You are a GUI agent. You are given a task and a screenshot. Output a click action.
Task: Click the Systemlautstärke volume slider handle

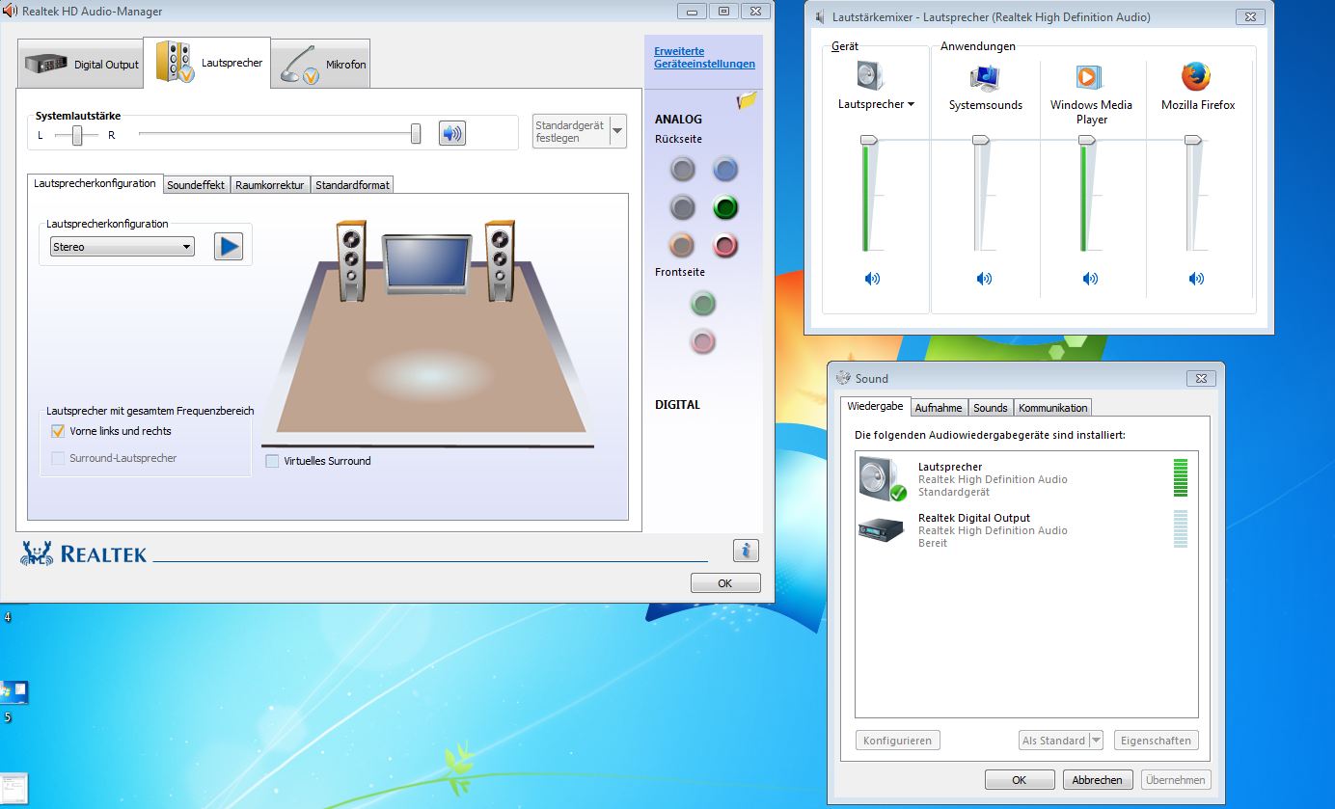click(416, 134)
